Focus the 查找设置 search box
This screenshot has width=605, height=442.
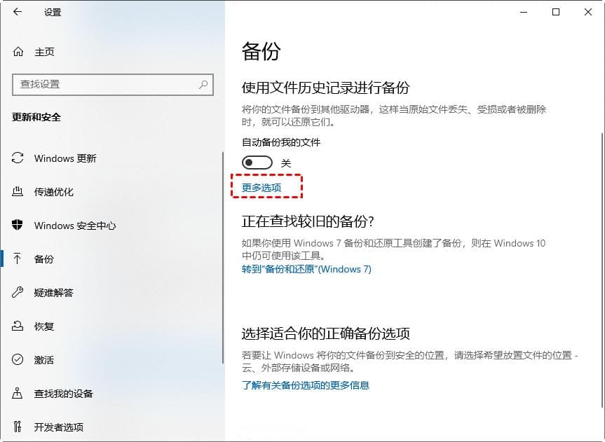coord(113,85)
